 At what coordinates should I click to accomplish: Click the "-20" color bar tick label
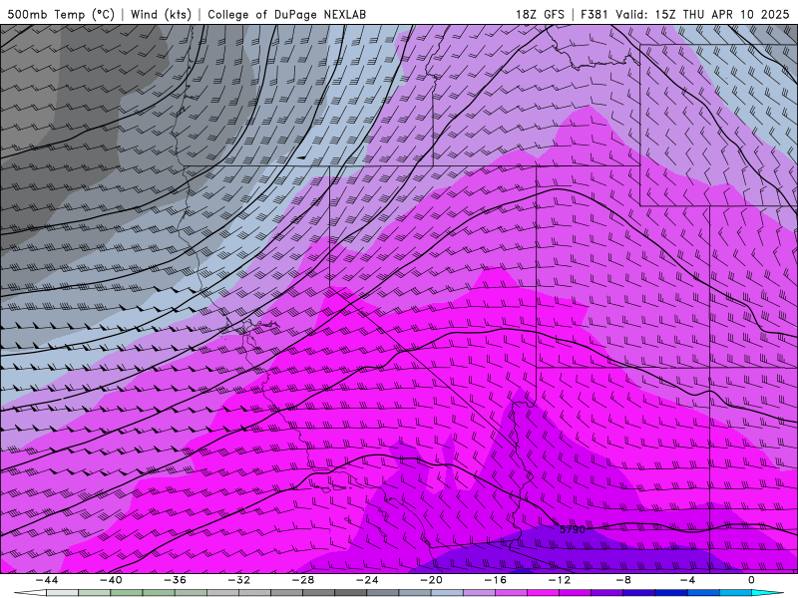pos(431,580)
